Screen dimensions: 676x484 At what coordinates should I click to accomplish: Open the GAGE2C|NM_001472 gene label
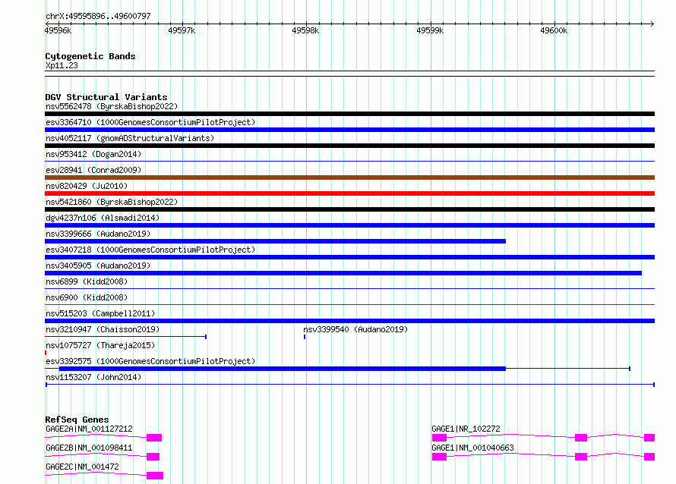(x=82, y=467)
